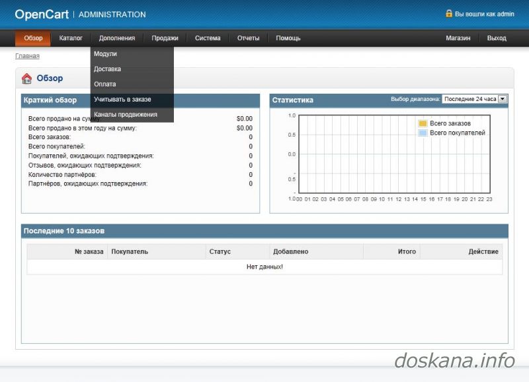Open the Выбор диапазона dropdown
Screen dimensions: 529x382
point(474,99)
